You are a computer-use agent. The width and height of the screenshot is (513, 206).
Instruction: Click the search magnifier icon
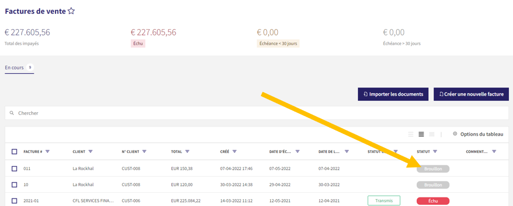tap(12, 113)
